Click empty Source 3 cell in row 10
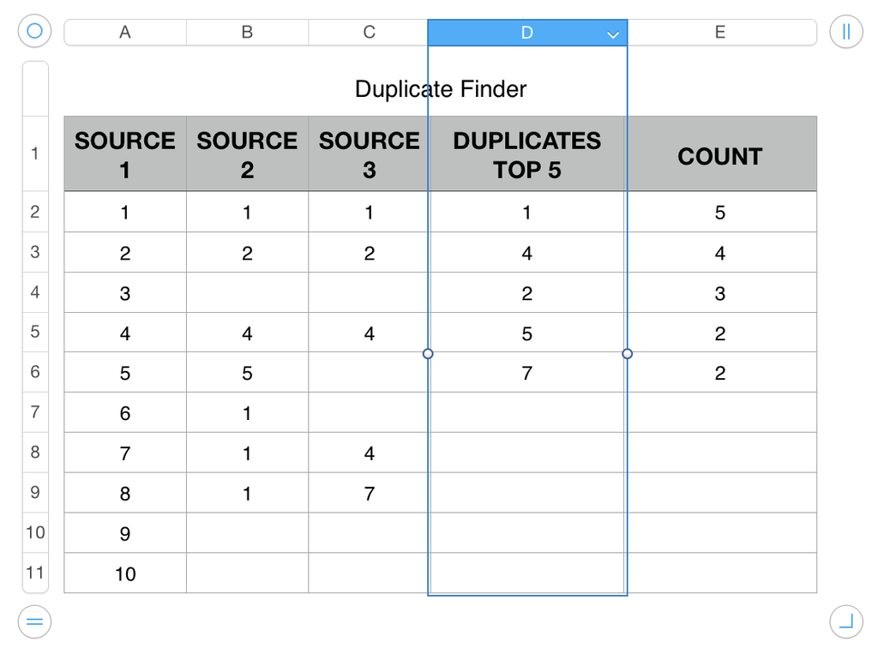878x654 pixels. click(369, 532)
